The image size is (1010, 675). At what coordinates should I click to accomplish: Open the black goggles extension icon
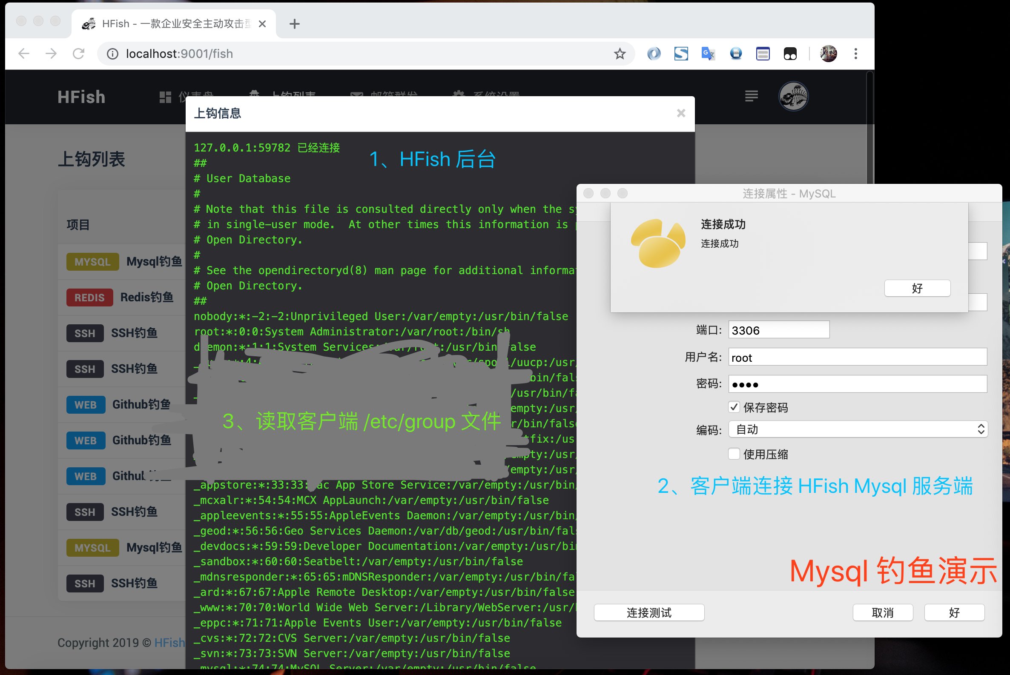pyautogui.click(x=790, y=54)
